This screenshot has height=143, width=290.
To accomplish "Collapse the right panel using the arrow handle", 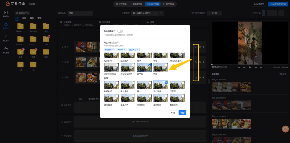I will point(209,81).
